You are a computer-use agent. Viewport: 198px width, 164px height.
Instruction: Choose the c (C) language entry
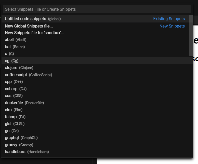pyautogui.click(x=9, y=54)
